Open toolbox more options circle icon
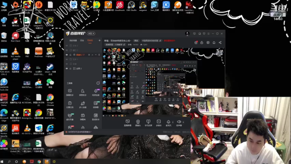 pos(98,83)
